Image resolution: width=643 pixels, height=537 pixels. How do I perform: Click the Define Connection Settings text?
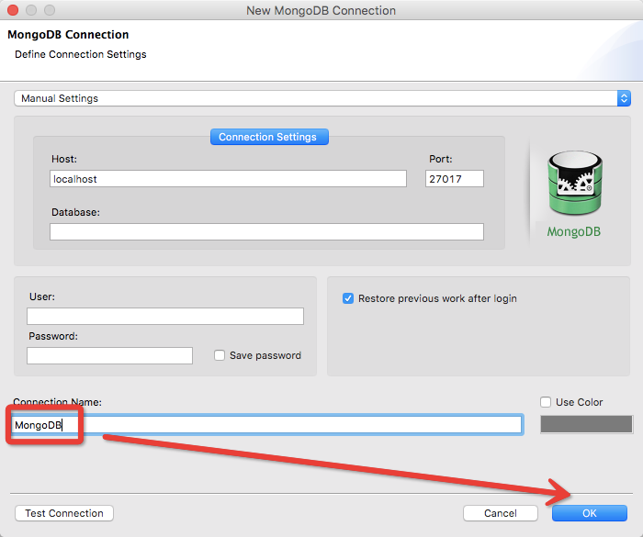[x=81, y=54]
